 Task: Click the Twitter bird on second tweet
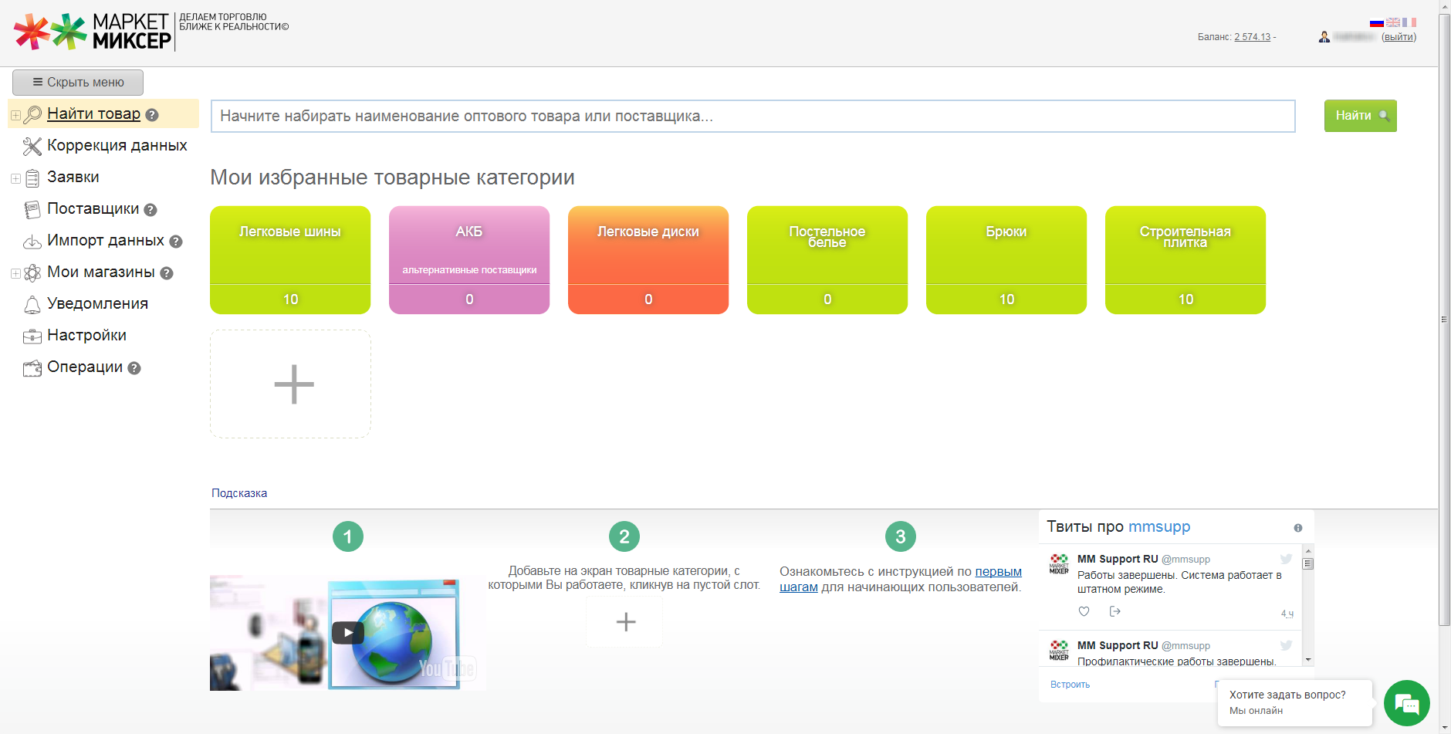1286,645
